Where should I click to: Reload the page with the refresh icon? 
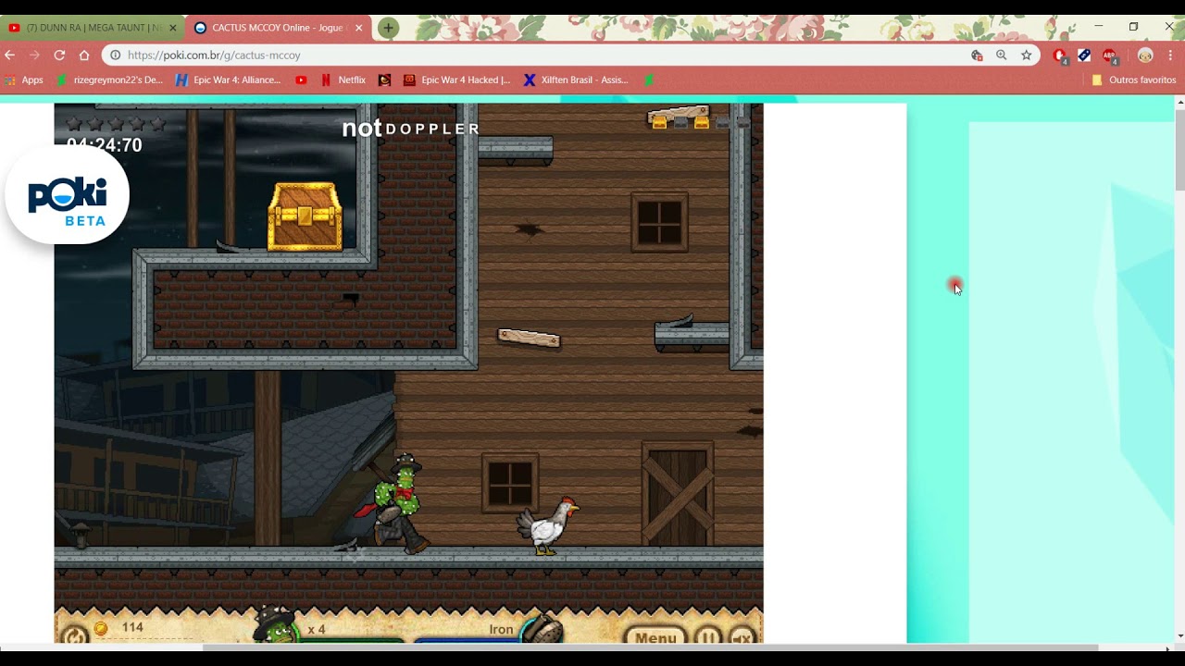(x=59, y=55)
